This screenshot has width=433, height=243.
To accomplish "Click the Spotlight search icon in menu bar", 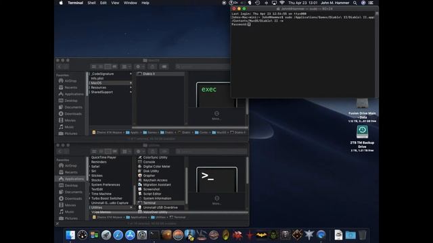I will tap(355, 3).
